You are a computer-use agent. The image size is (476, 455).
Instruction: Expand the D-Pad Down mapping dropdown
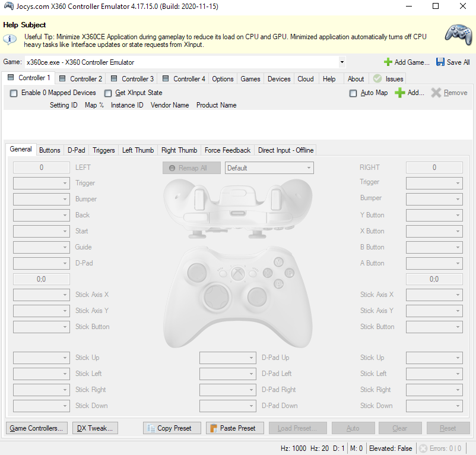(228, 406)
